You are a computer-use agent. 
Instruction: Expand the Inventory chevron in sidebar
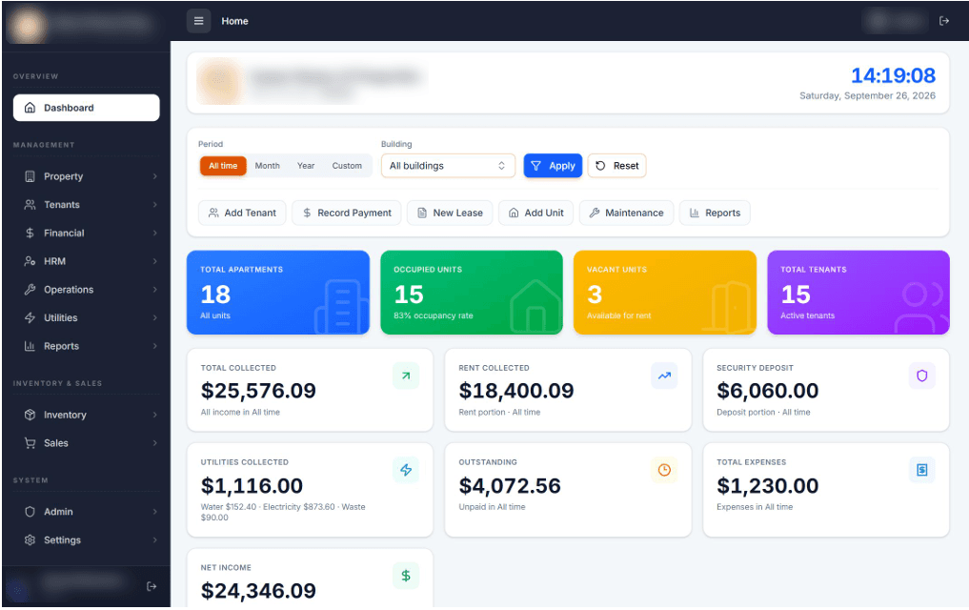coord(154,416)
